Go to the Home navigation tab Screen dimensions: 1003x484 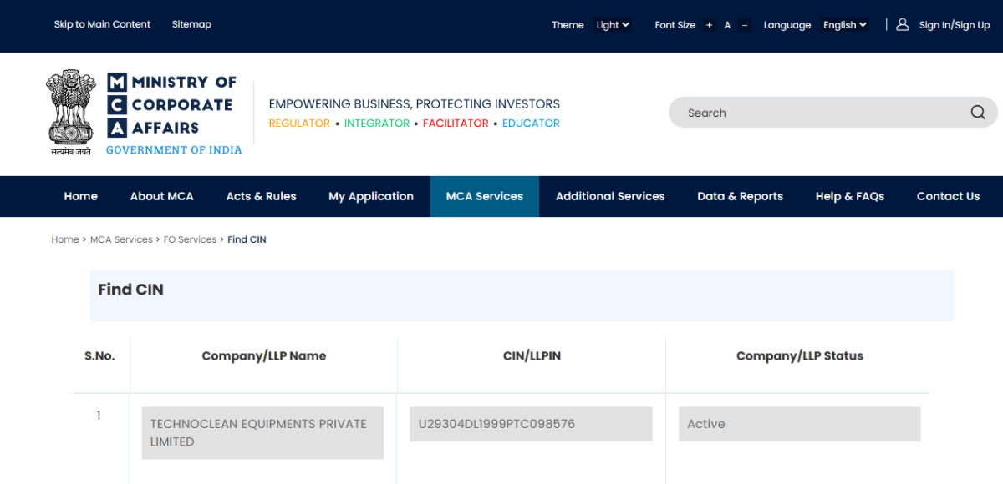[x=80, y=196]
